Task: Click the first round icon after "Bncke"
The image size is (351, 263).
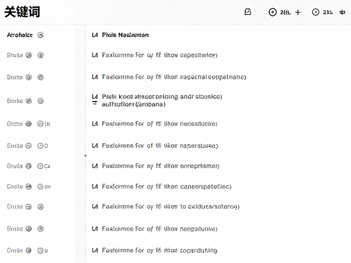Action: (x=29, y=55)
